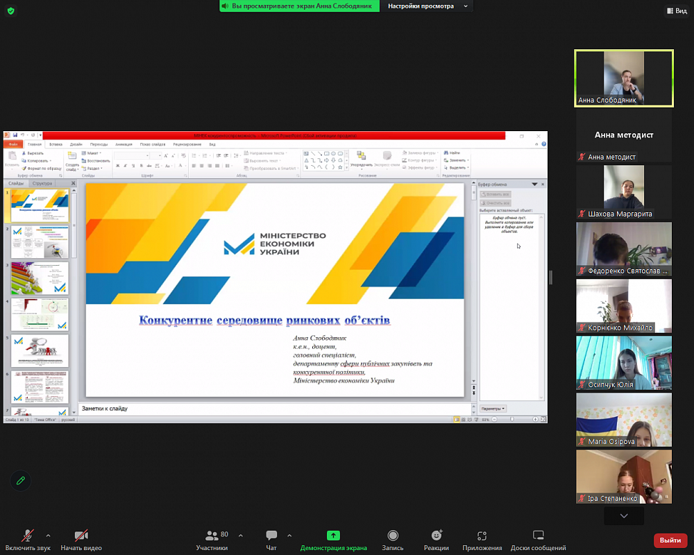Screen dimensions: 694x555
Task: Select Maria Osipova video tile
Action: click(x=624, y=420)
